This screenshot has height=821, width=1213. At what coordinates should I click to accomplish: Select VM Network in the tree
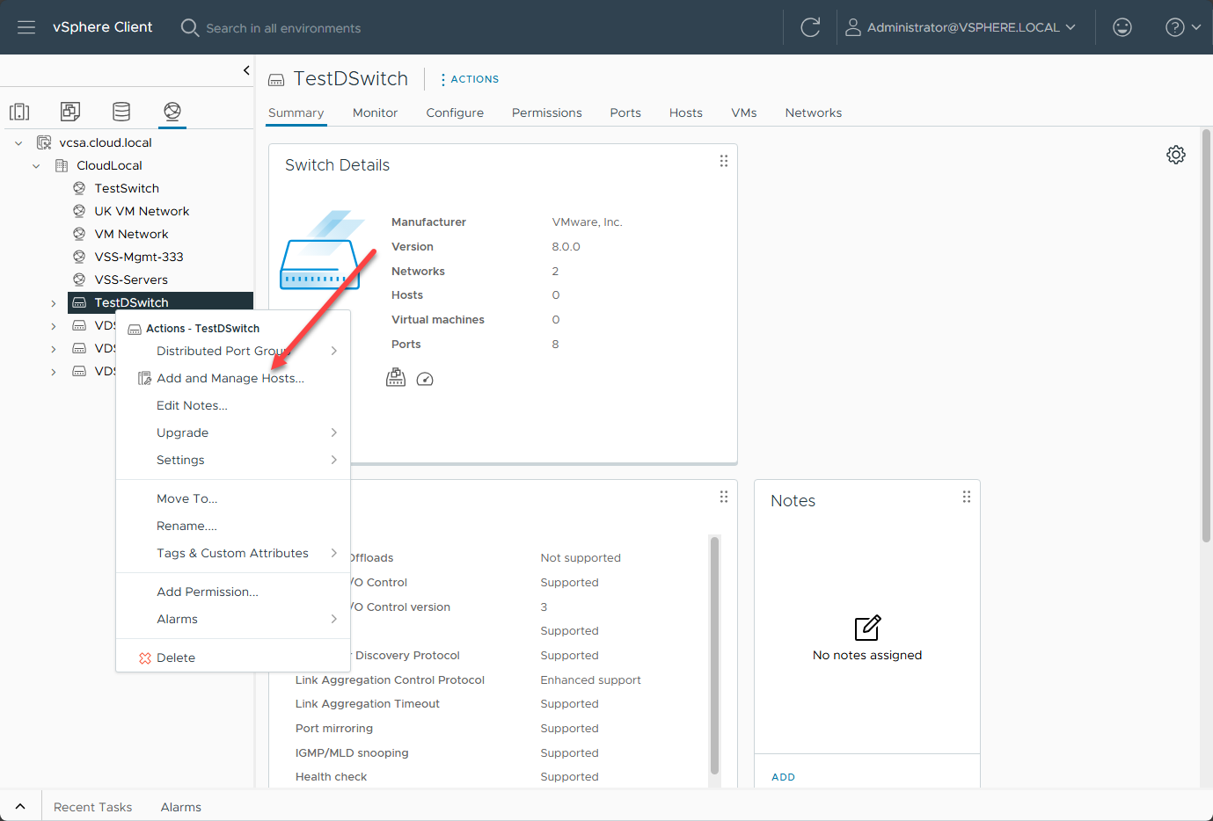(x=131, y=234)
